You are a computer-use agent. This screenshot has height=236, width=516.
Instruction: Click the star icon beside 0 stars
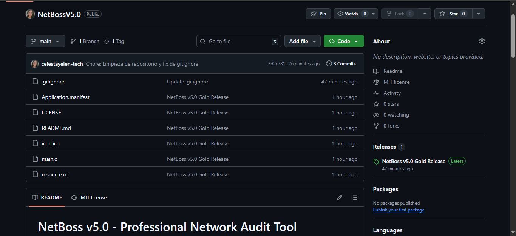[376, 104]
